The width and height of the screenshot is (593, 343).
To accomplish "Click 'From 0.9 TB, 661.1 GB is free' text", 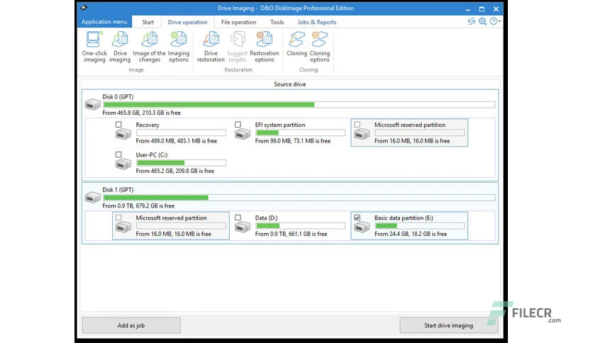I will coord(291,234).
